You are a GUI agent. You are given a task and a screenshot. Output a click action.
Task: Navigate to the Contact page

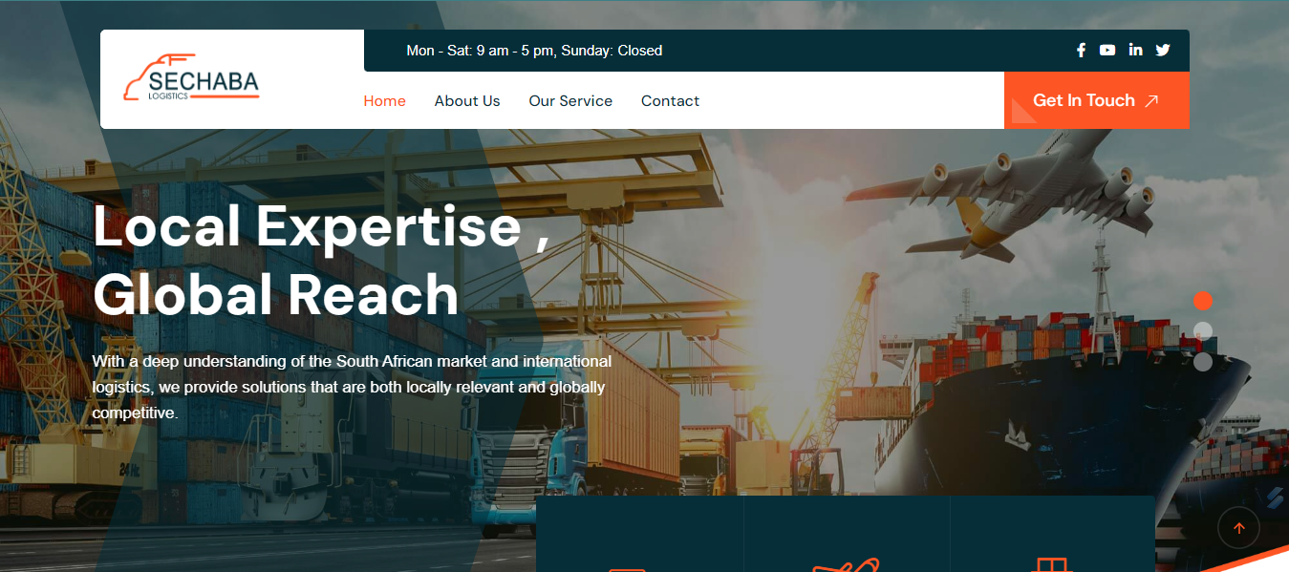[x=670, y=101]
